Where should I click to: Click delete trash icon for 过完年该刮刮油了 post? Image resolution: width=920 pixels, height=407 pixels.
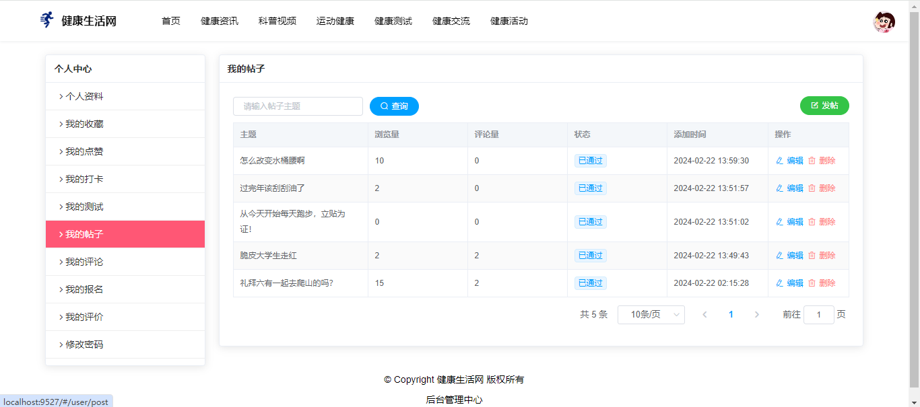click(x=812, y=188)
